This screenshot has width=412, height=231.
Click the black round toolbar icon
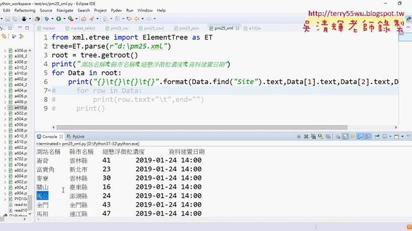pos(24,19)
